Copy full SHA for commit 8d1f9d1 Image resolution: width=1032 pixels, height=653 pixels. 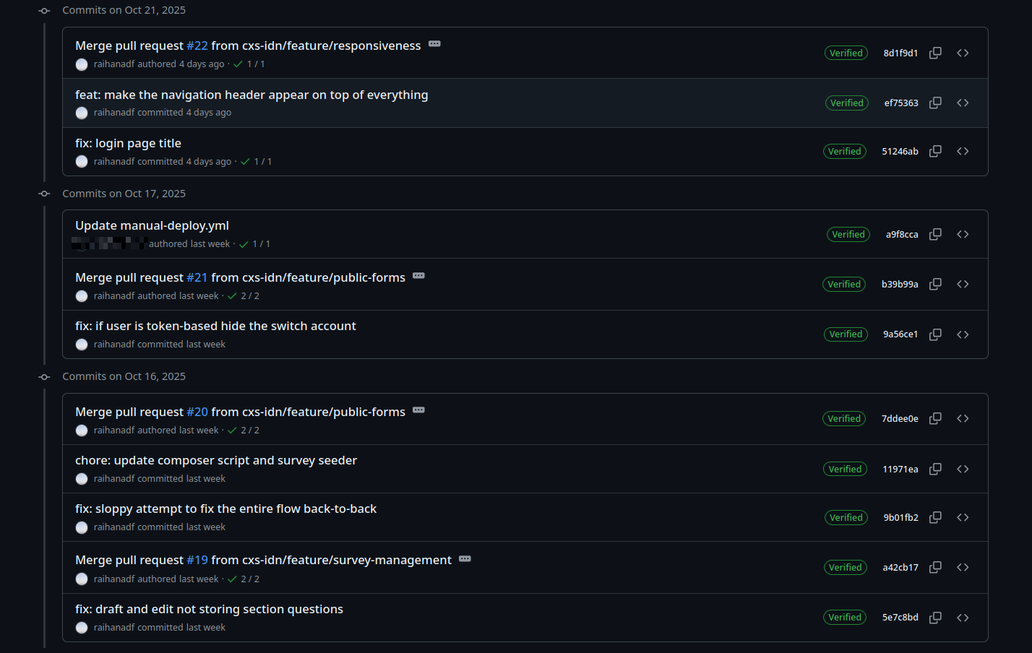pos(935,53)
